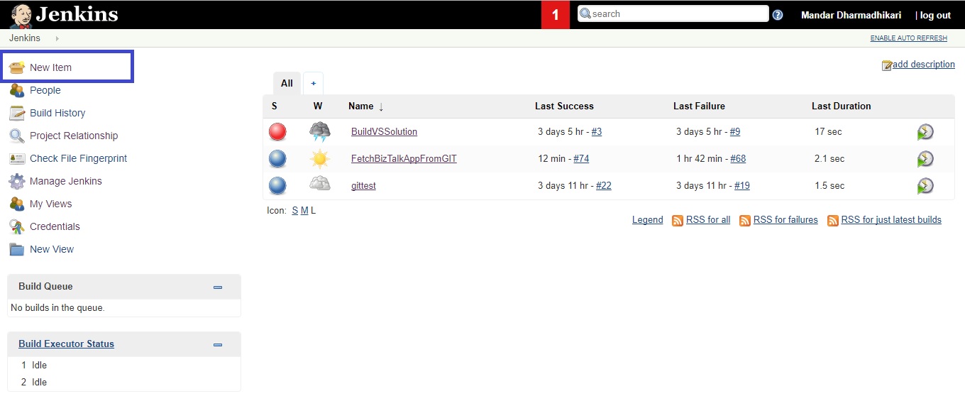Open last success build #74
Screen dimensions: 965x406
click(581, 158)
